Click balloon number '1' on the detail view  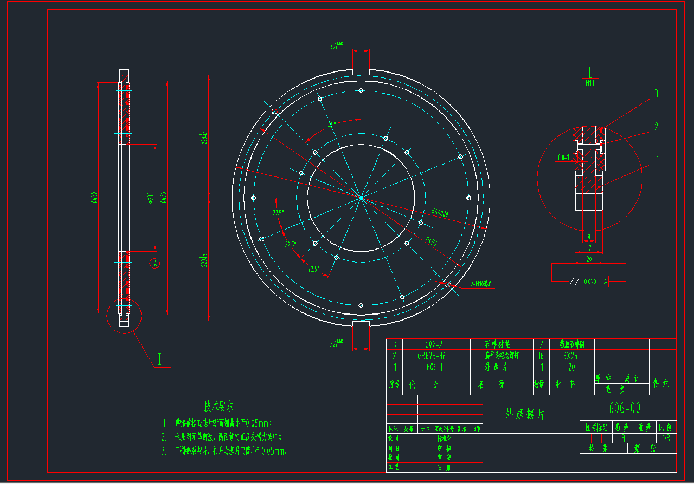tap(658, 159)
